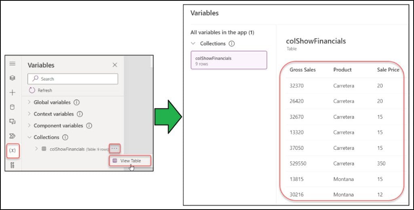Screen dimensions: 414x210
Task: Select the Variables (x) sidebar icon
Action: (x=13, y=150)
